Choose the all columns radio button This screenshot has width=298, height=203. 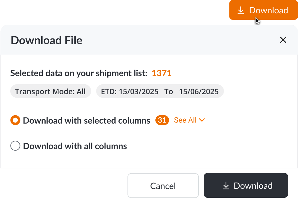16,146
